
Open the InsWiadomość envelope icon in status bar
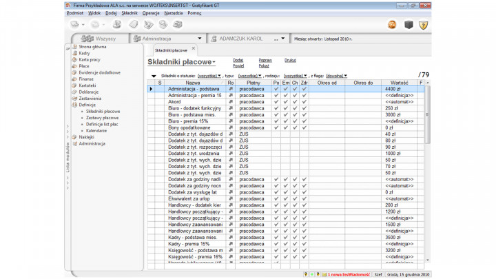point(323,274)
